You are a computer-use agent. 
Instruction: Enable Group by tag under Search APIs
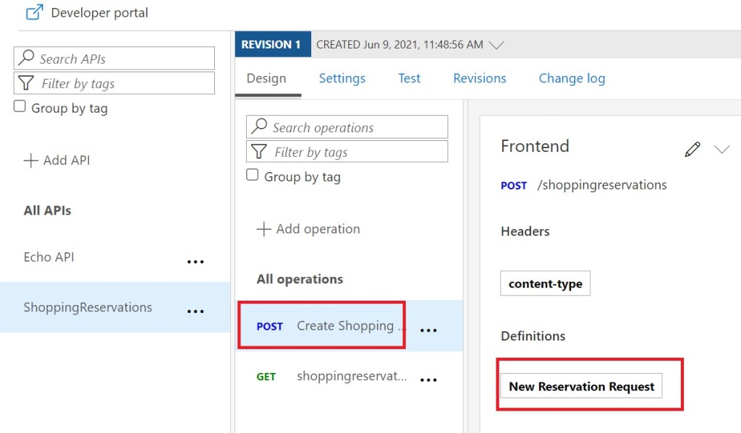(20, 107)
